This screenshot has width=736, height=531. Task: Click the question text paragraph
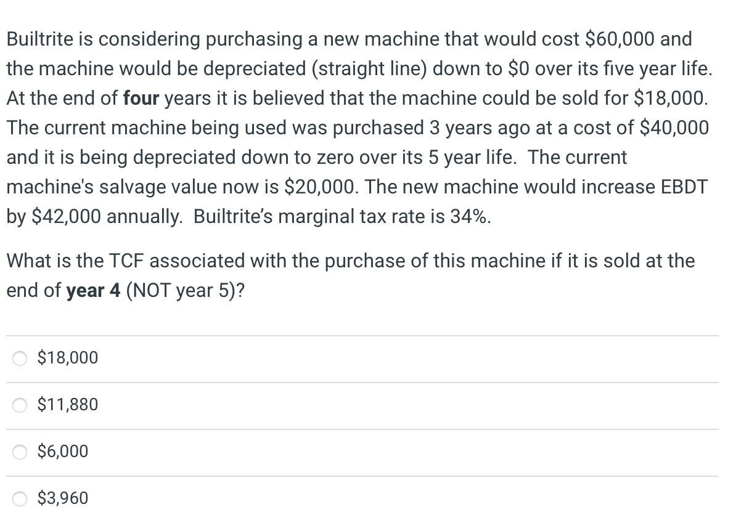pos(358,128)
